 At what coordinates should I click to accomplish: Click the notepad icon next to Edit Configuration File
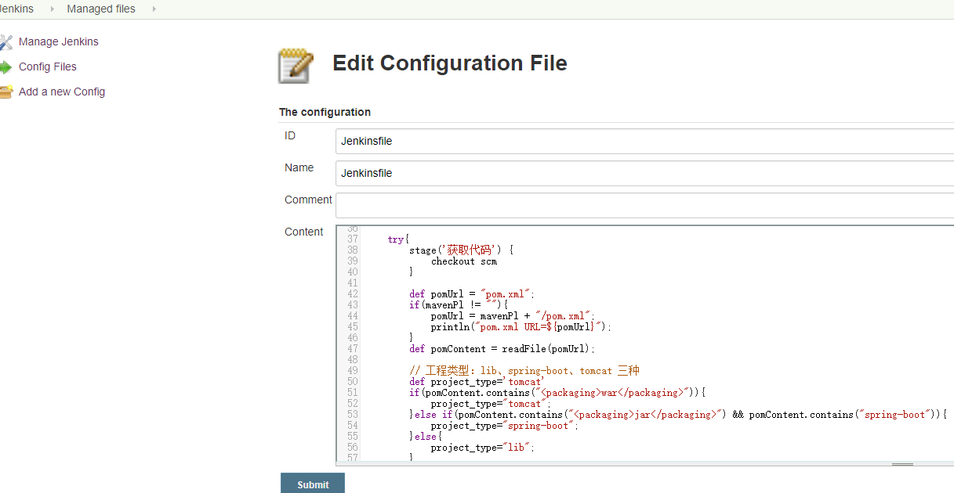click(x=294, y=63)
